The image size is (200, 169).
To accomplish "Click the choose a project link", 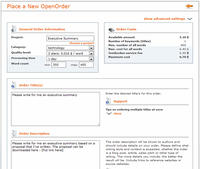I will 82,43.
